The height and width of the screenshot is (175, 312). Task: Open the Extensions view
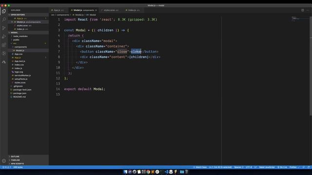[x=4, y=45]
